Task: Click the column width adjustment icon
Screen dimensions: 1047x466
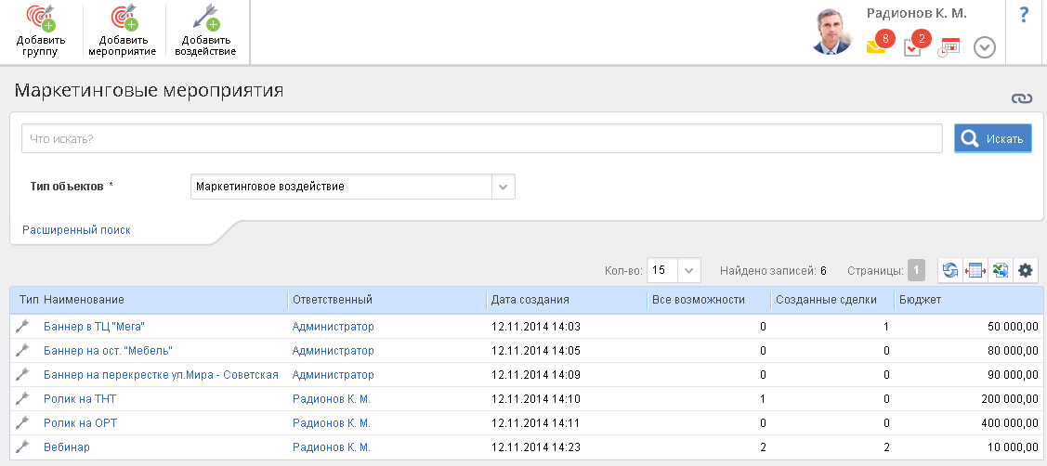Action: click(x=975, y=270)
